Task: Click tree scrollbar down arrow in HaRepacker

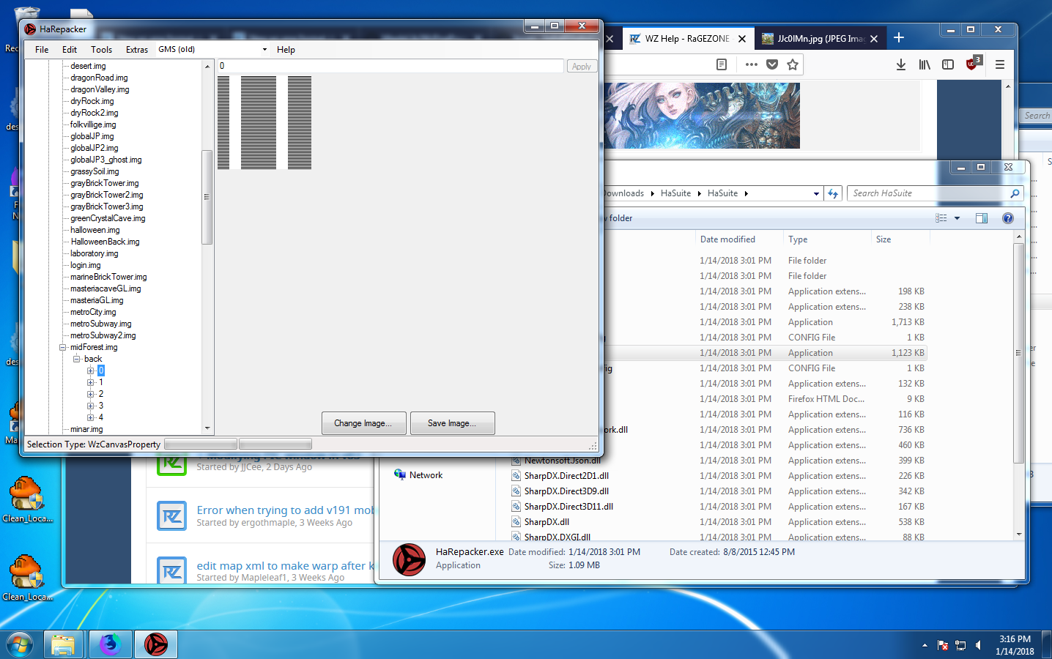Action: tap(207, 428)
